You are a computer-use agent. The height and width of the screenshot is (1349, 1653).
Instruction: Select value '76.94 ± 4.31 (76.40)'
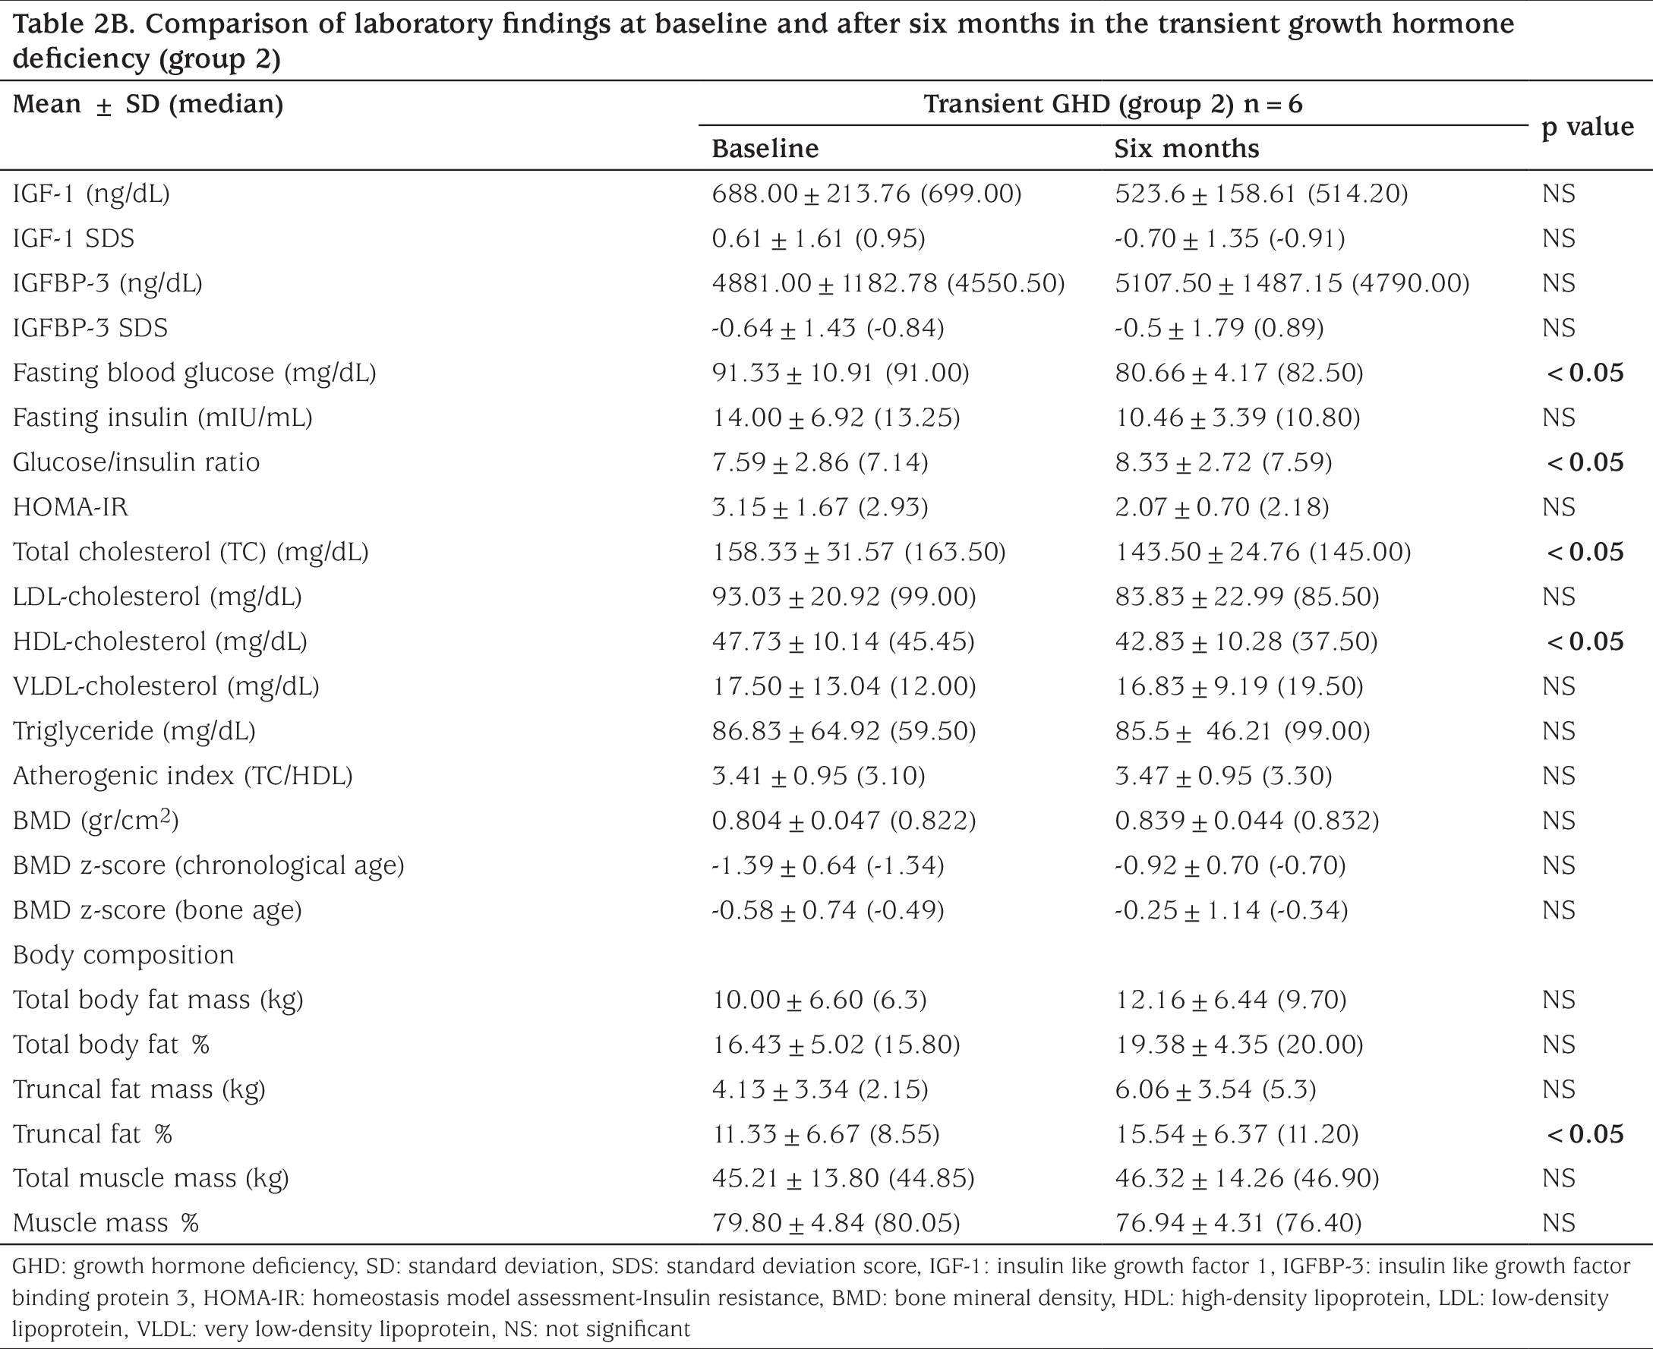point(1238,1223)
